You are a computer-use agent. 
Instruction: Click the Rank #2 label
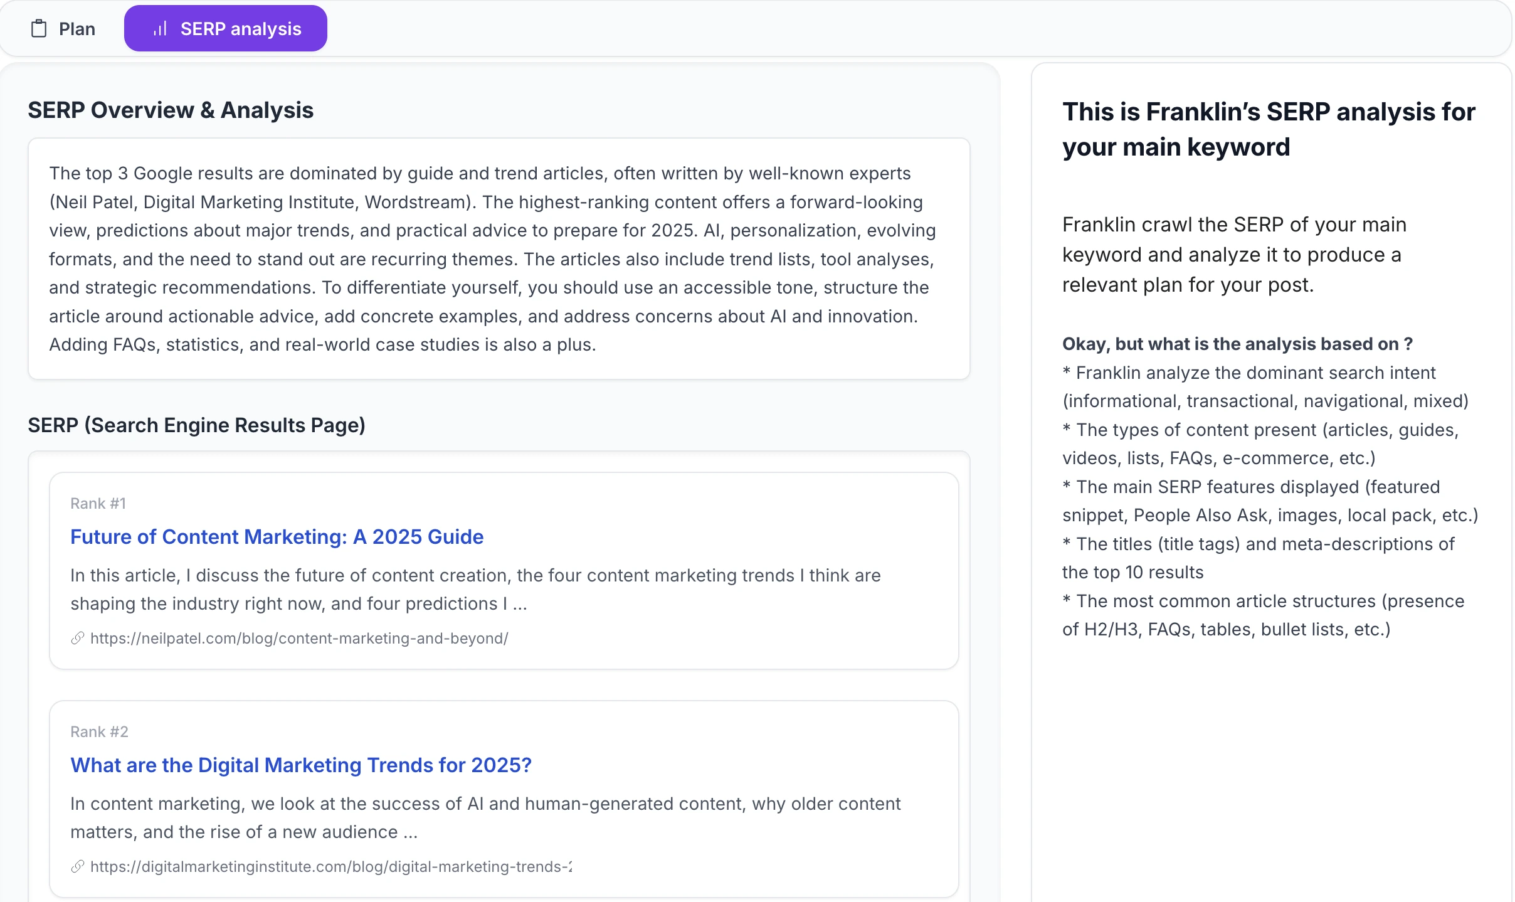point(98,731)
